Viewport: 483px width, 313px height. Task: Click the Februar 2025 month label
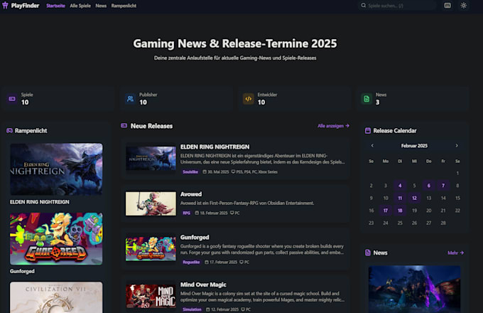[414, 146]
